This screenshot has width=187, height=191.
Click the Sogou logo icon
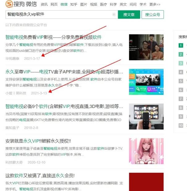[x=9, y=4]
